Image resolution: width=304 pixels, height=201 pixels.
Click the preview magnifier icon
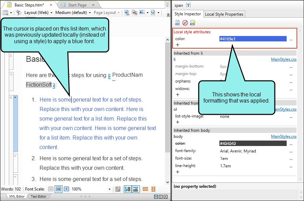click(6, 13)
